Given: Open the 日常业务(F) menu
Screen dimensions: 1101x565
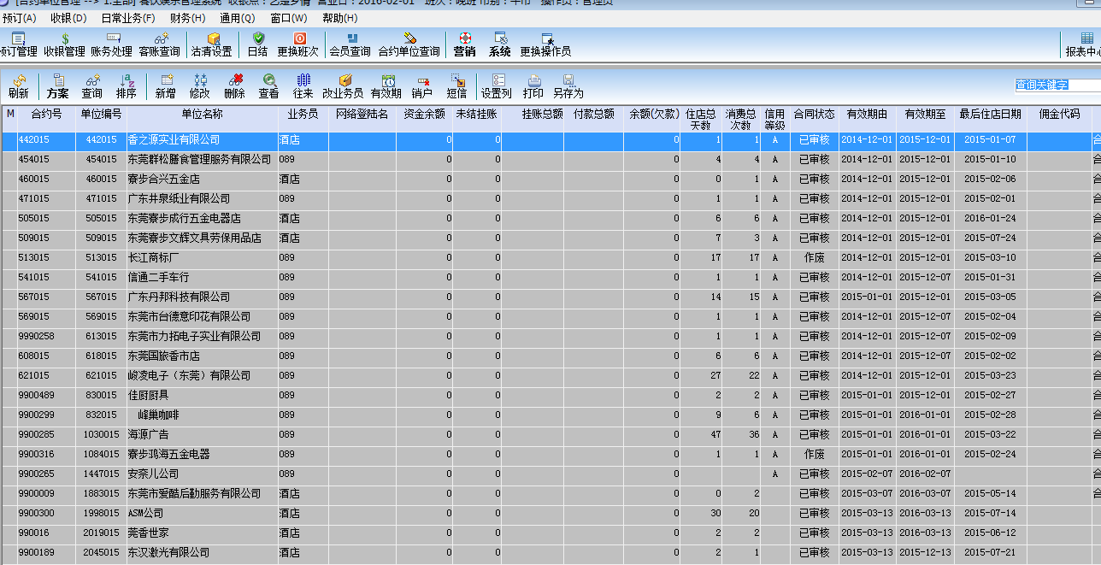Looking at the screenshot, I should click(128, 18).
